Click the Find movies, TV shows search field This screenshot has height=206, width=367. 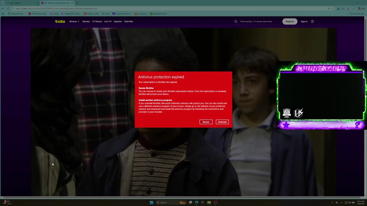point(256,21)
